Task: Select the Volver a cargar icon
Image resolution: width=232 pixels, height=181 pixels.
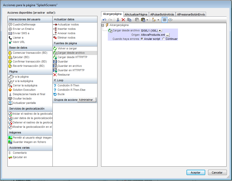Action: click(55, 49)
